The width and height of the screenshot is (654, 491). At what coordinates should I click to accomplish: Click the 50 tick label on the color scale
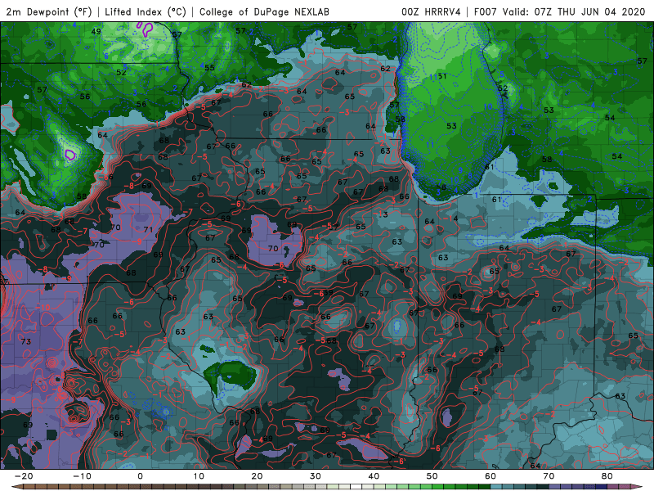pyautogui.click(x=432, y=476)
